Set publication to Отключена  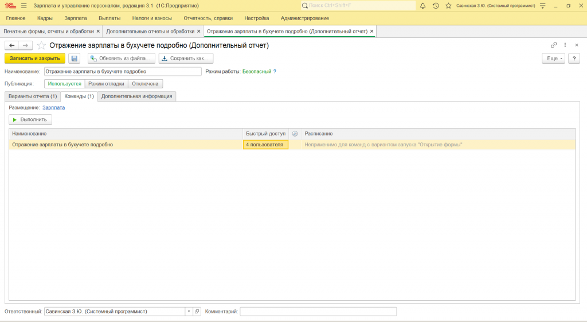coord(145,84)
